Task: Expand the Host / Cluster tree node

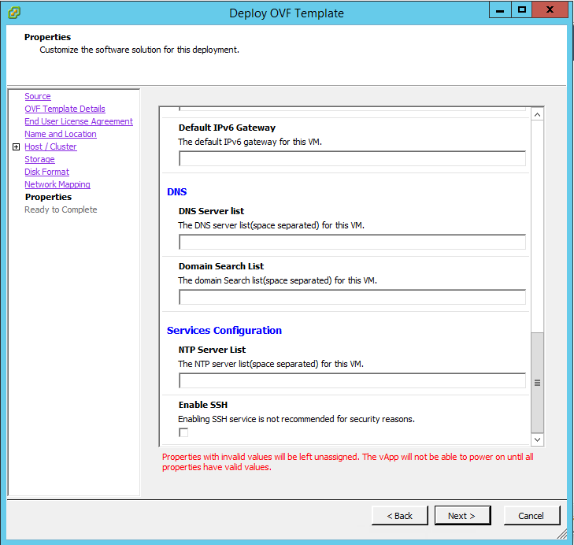Action: pyautogui.click(x=16, y=147)
